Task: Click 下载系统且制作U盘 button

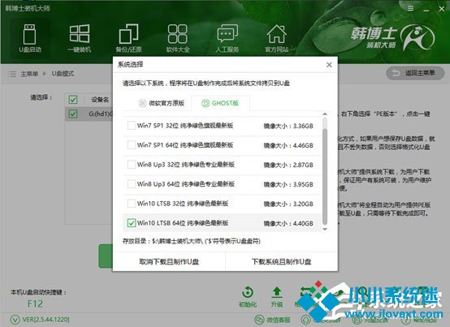Action: (282, 261)
